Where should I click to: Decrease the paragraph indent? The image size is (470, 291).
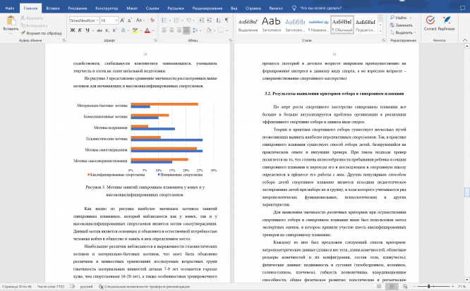coord(202,20)
